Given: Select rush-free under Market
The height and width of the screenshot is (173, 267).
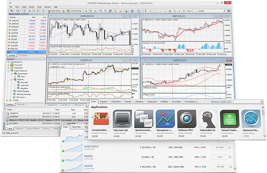Looking at the screenshot, I should coord(25,85).
